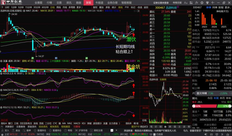Viewport: 232px width, 136px height.
Task: Toggle the KDJ indicator circle marker
Action: [1, 73]
